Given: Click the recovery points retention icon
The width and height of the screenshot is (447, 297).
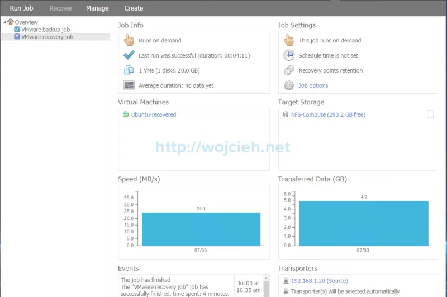Looking at the screenshot, I should [x=289, y=70].
